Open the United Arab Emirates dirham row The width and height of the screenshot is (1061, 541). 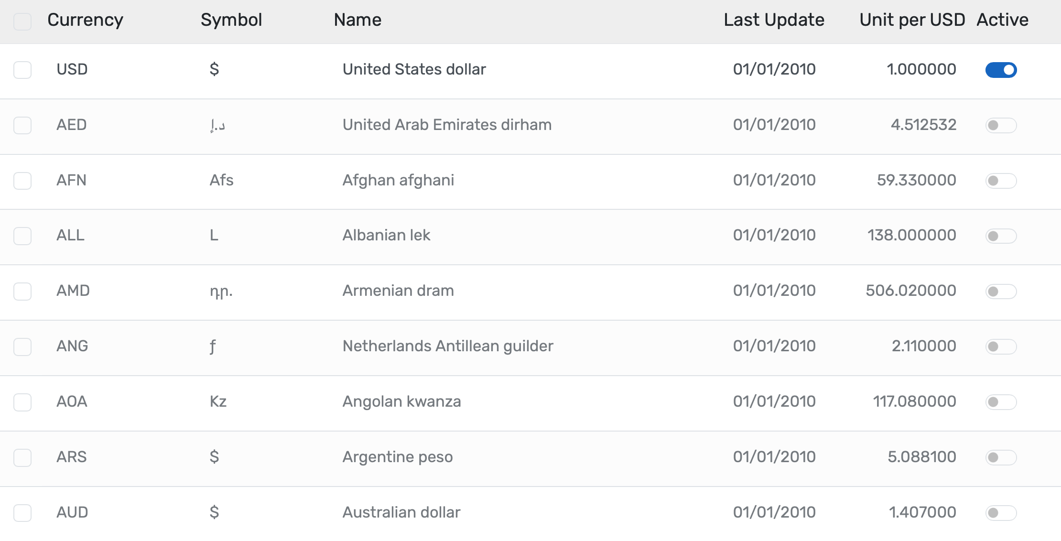[x=447, y=125]
